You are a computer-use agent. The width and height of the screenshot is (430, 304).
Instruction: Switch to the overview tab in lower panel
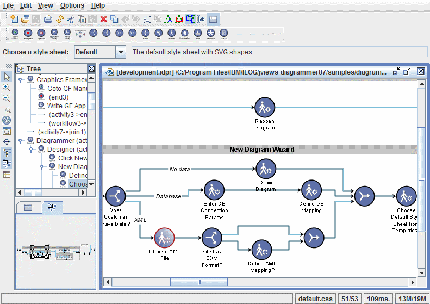(52, 207)
